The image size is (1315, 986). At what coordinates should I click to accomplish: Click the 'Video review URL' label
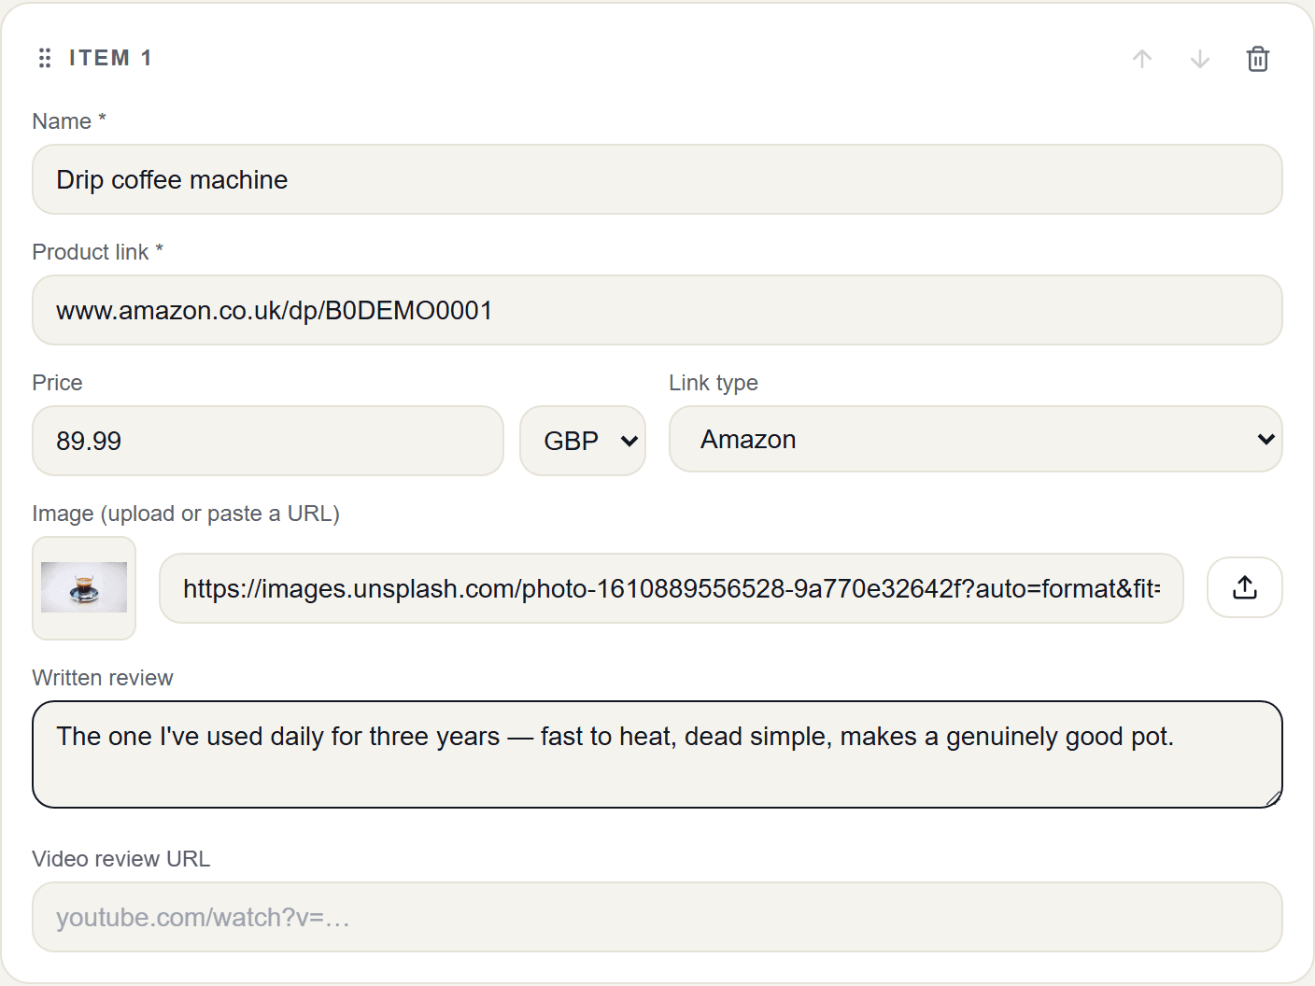[121, 859]
